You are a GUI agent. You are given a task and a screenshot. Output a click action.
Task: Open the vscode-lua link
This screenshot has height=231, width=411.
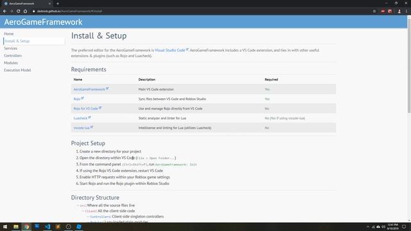(82, 128)
